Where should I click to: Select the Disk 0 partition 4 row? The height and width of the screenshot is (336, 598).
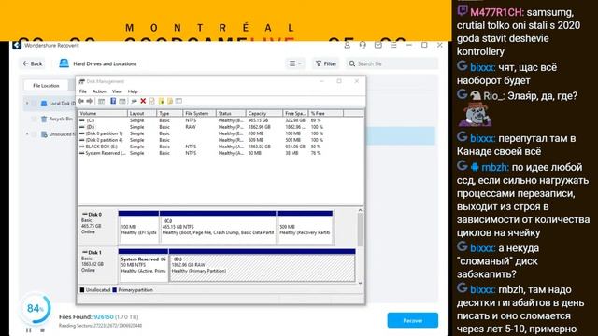(221, 140)
